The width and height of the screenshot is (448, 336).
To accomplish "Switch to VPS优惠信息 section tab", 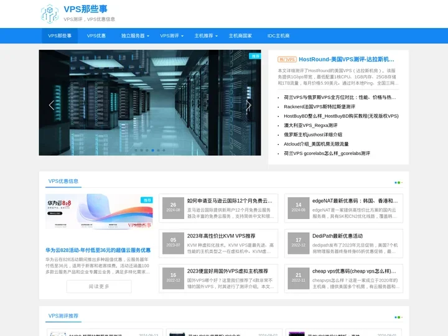I will 63,181.
